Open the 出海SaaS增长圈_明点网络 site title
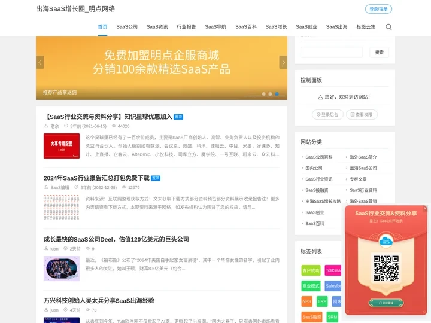 click(75, 9)
